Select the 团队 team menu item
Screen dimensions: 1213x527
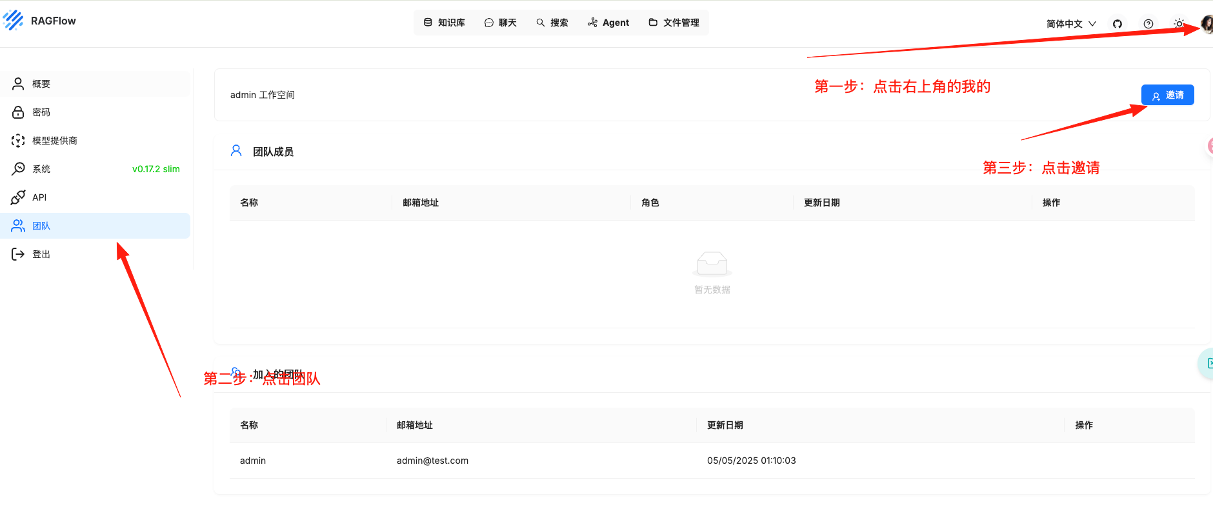pos(41,226)
